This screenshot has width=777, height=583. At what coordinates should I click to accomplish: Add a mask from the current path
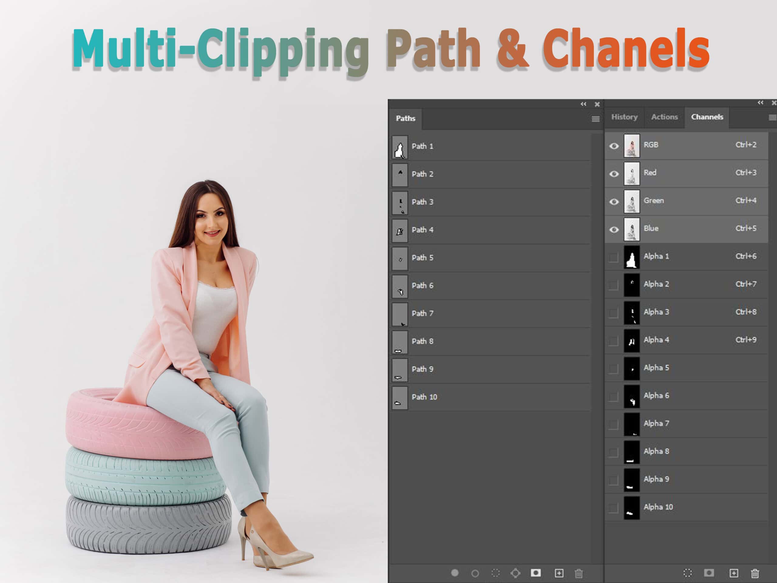[535, 573]
